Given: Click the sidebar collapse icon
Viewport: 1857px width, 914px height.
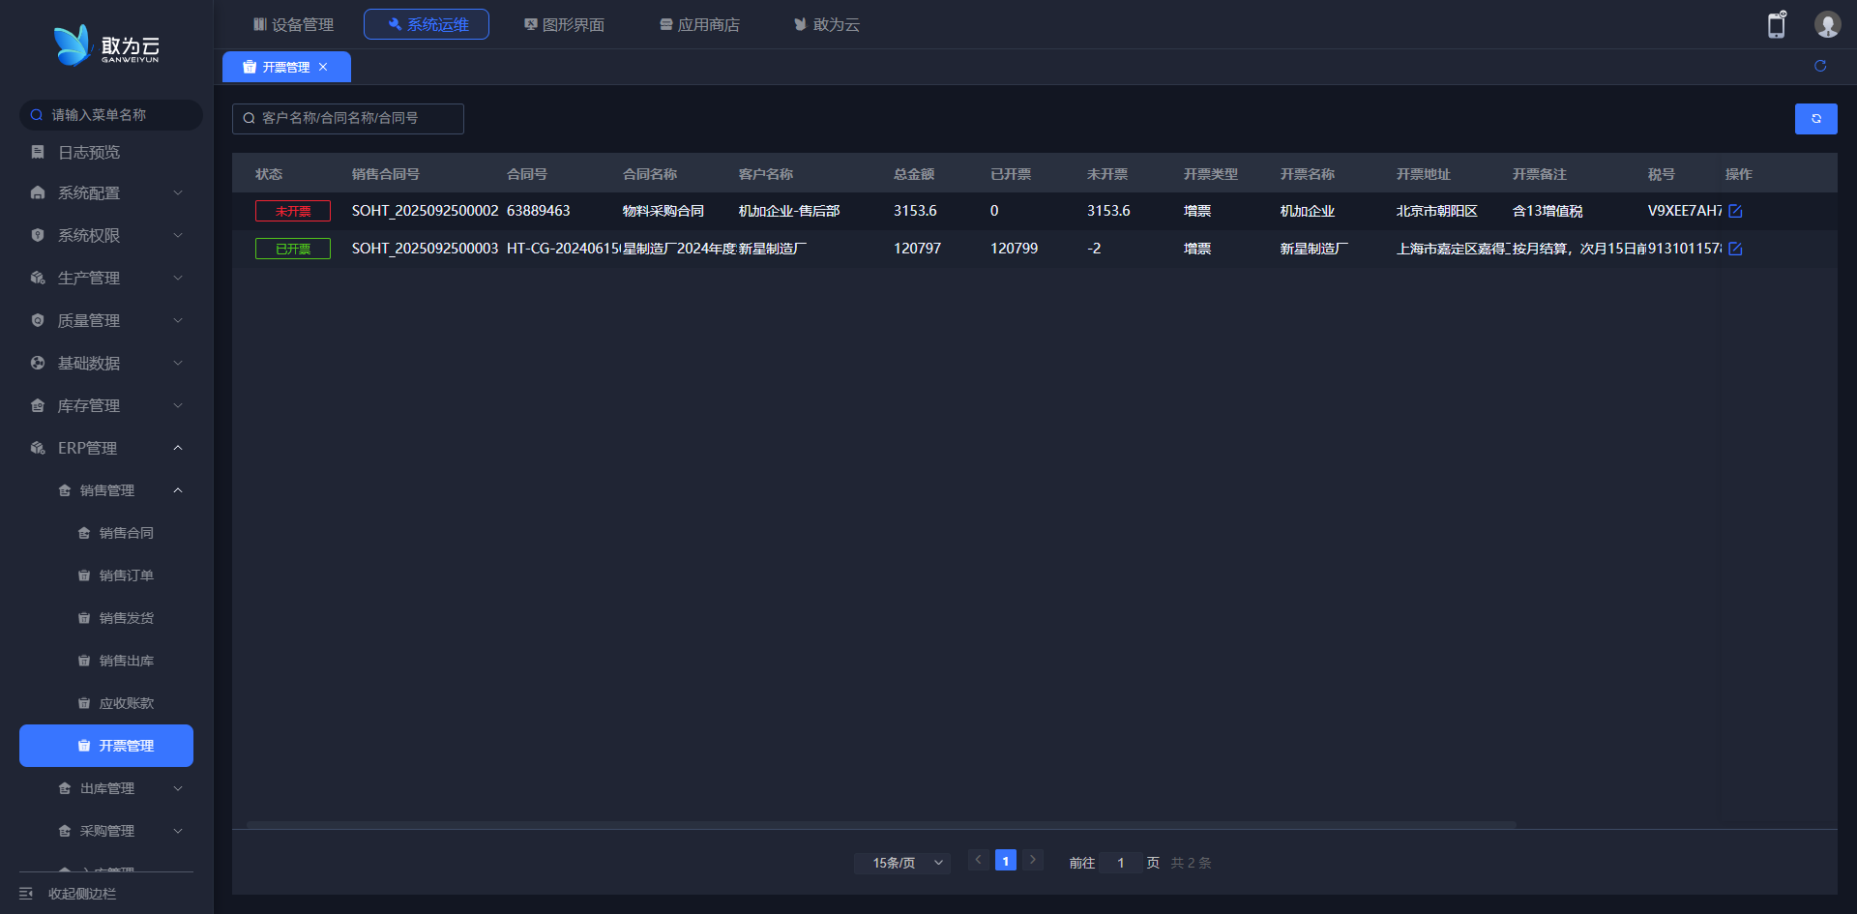Looking at the screenshot, I should [x=26, y=894].
